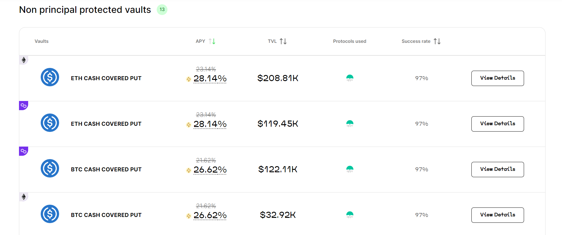Click Ethereum network badge on $32.92K row
Screen dimensions: 562x235
coord(24,197)
